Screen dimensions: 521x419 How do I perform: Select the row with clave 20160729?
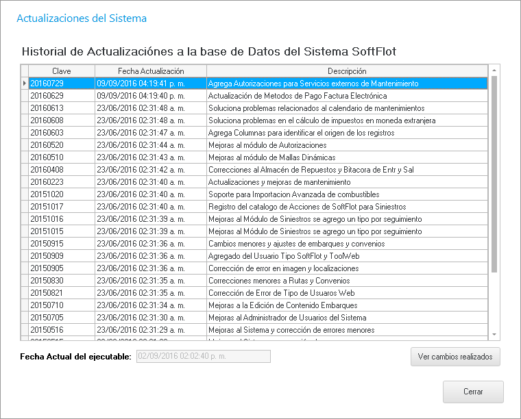click(x=61, y=84)
